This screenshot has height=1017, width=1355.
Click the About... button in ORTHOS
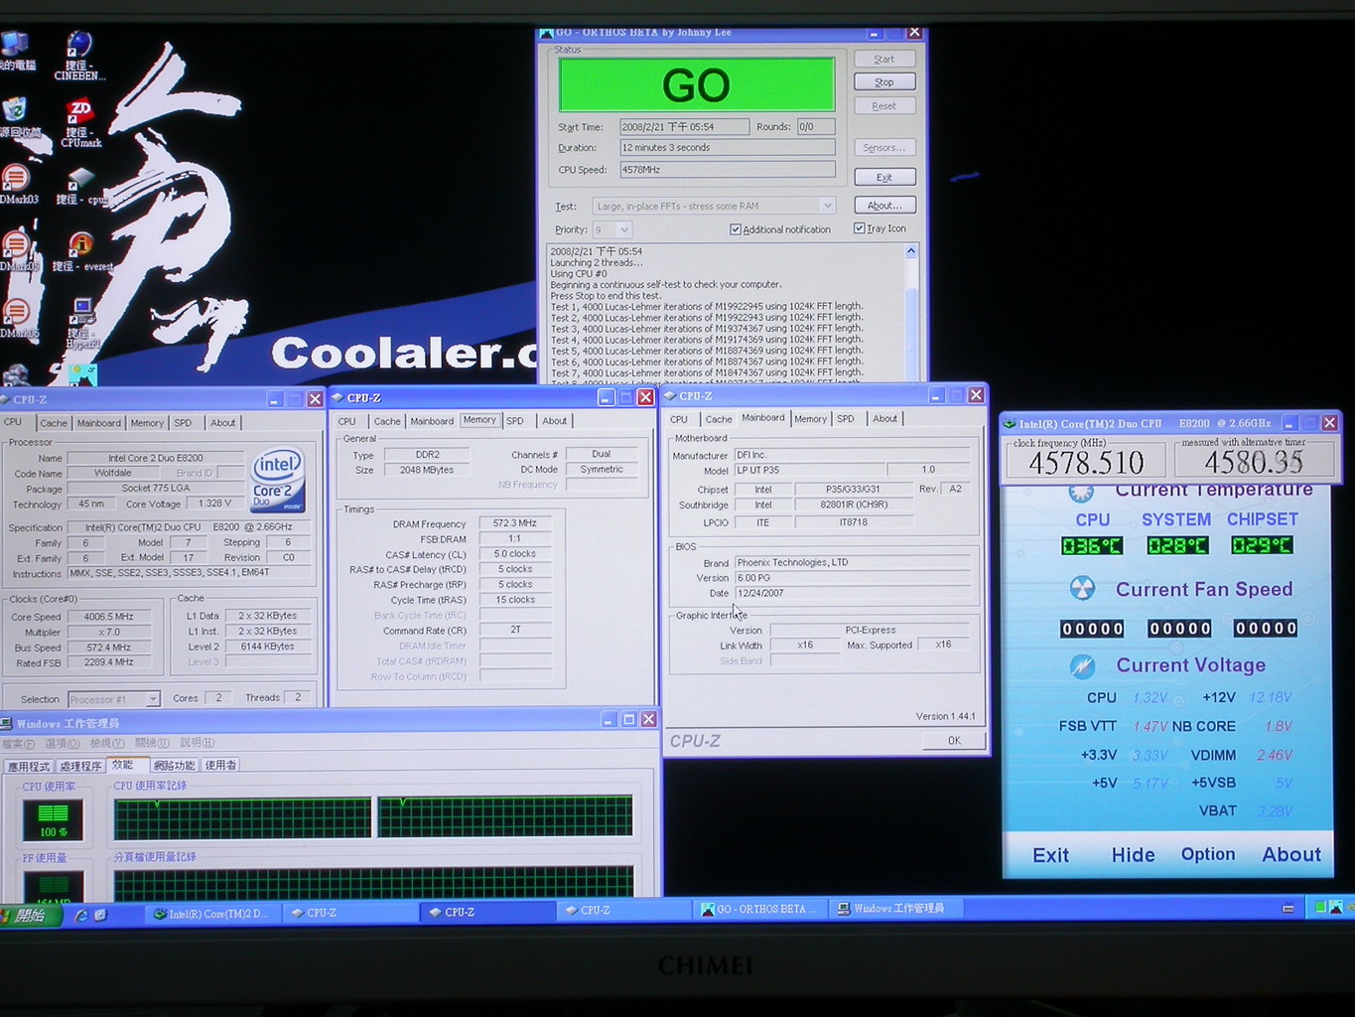884,206
